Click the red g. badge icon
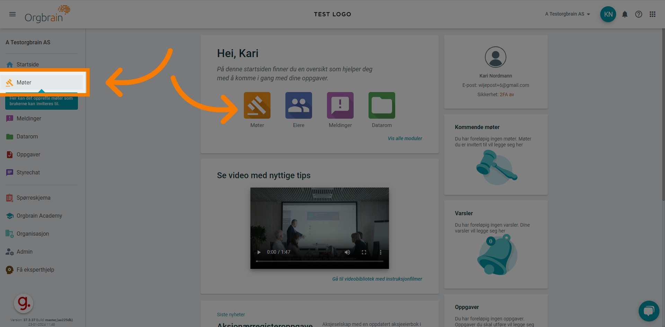 point(24,303)
